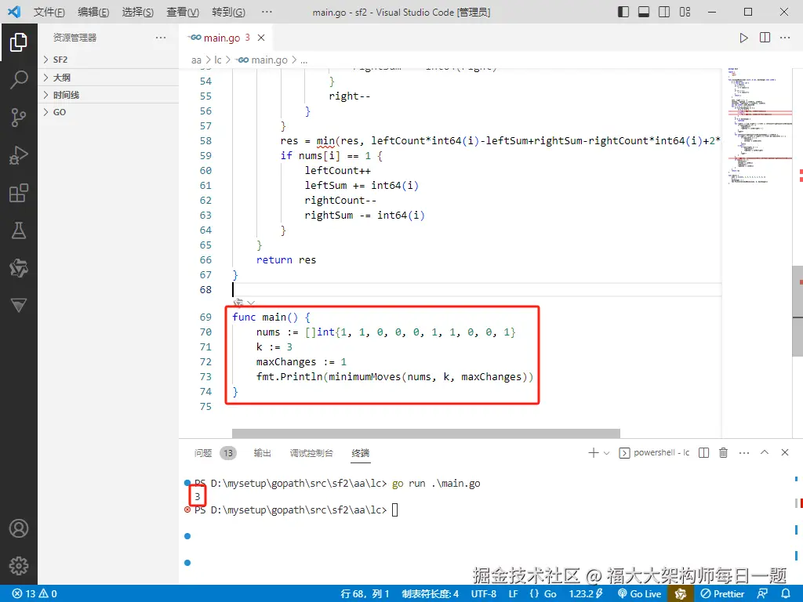Open terminal panel more actions
Viewport: 803px width, 602px height.
click(x=744, y=452)
